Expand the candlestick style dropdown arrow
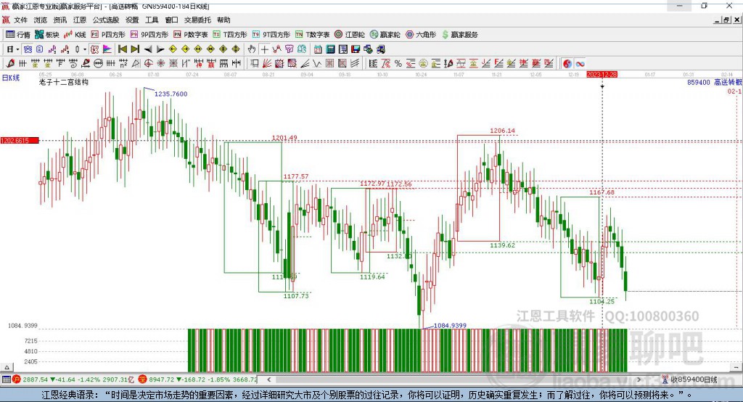743x402 pixels. click(85, 49)
